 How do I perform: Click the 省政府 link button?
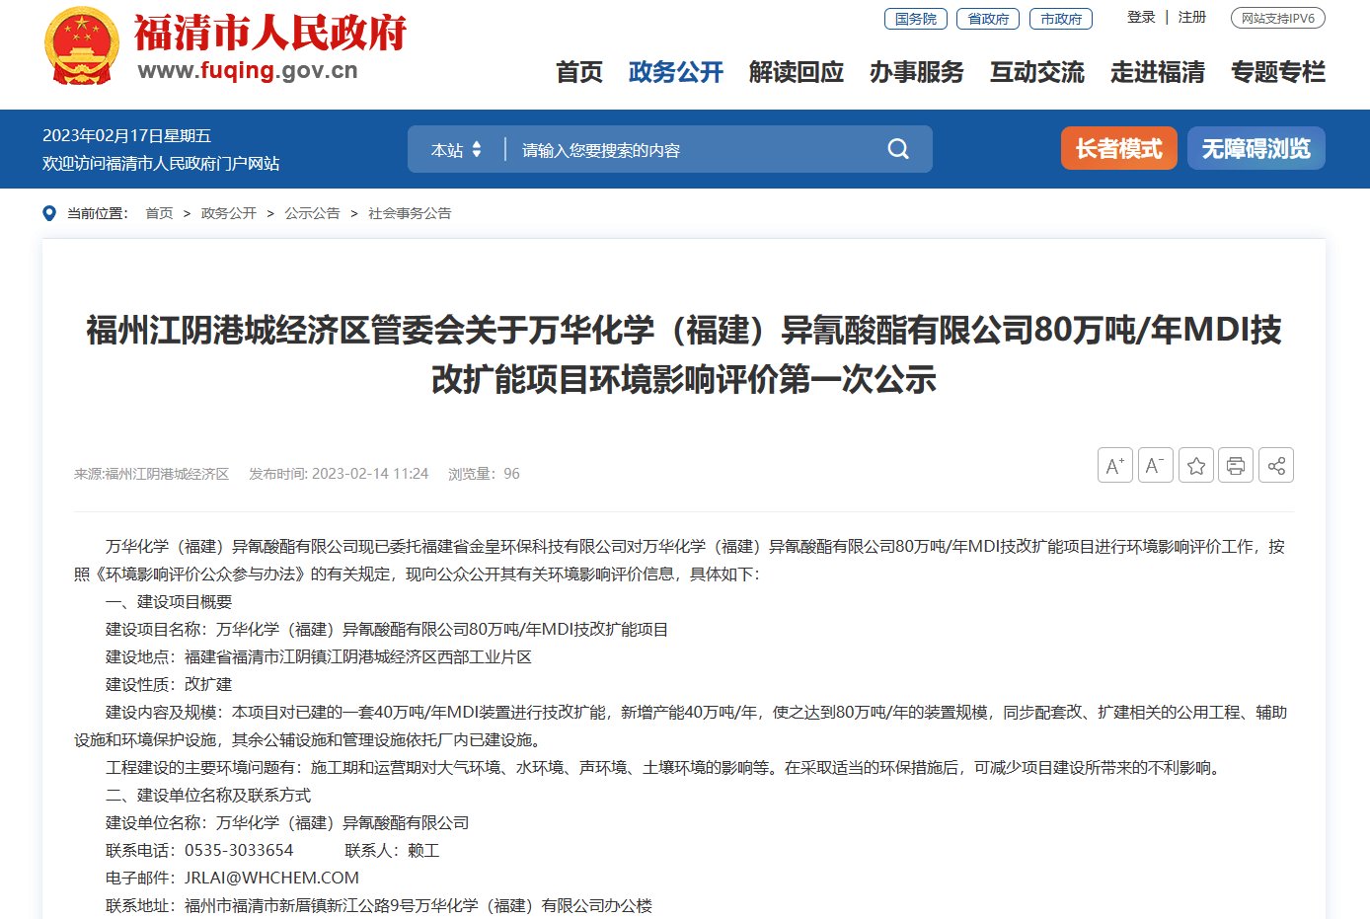[988, 19]
